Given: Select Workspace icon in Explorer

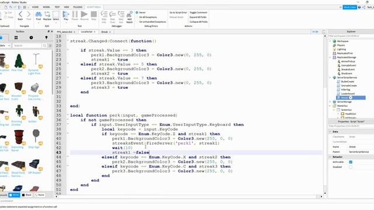Looking at the screenshot, I should 334,41.
